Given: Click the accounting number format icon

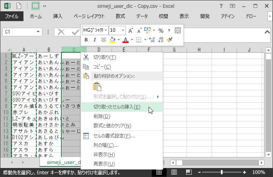Looking at the screenshot, I should click(x=147, y=30).
